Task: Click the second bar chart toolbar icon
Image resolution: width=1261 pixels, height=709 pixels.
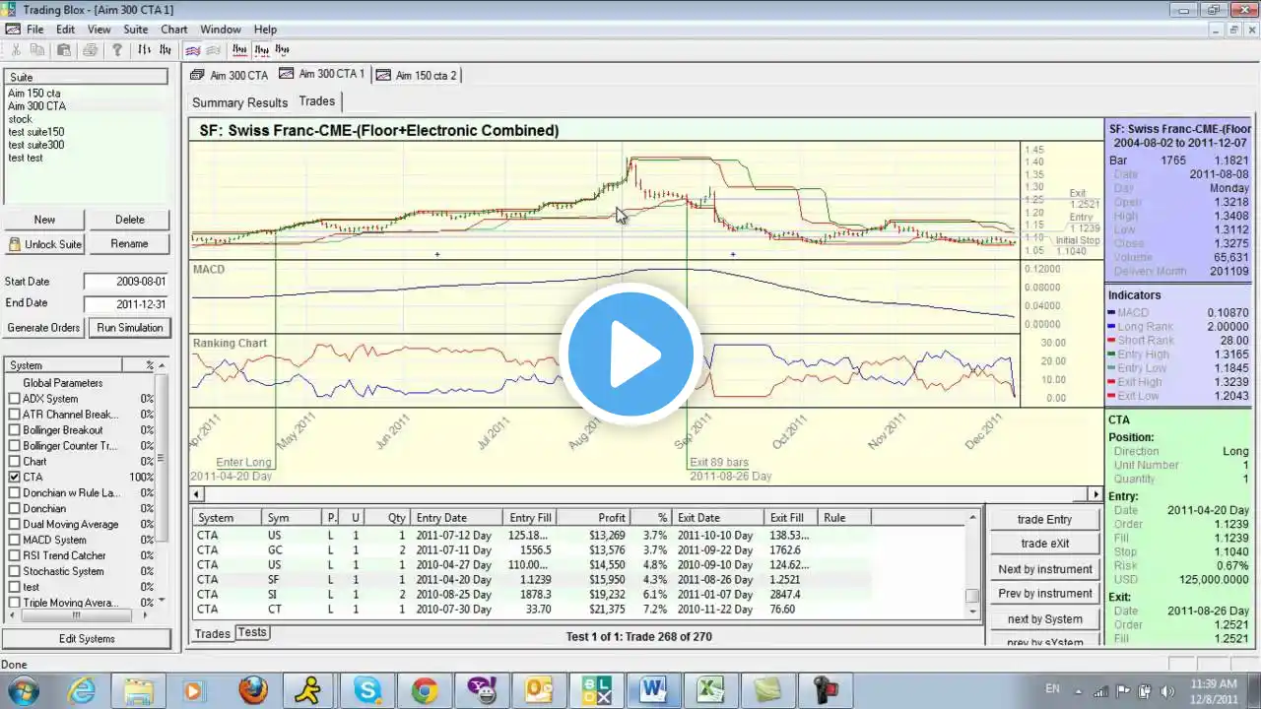Action: 166,50
